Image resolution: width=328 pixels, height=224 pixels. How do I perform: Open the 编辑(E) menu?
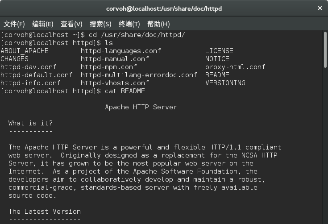pos(43,24)
